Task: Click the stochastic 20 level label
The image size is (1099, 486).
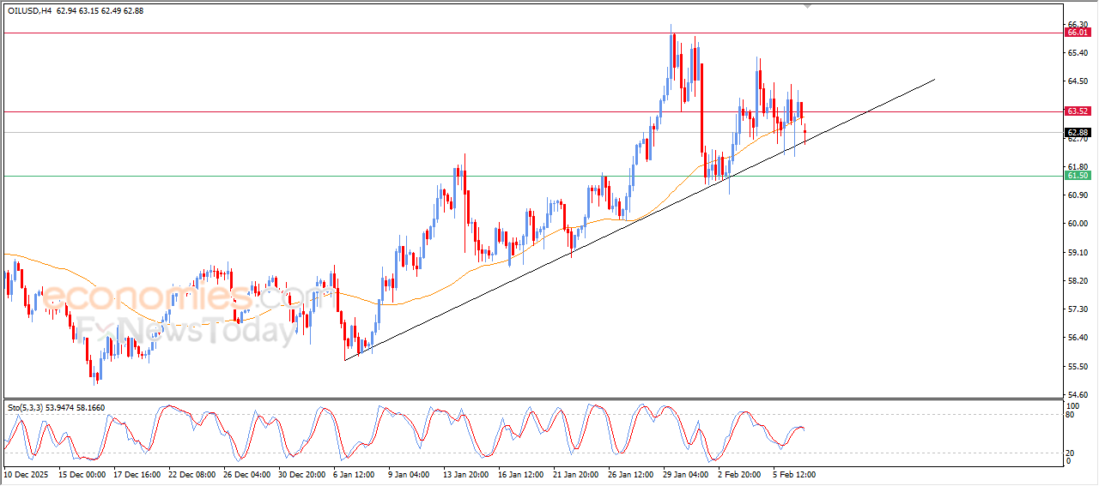Action: pos(1071,452)
